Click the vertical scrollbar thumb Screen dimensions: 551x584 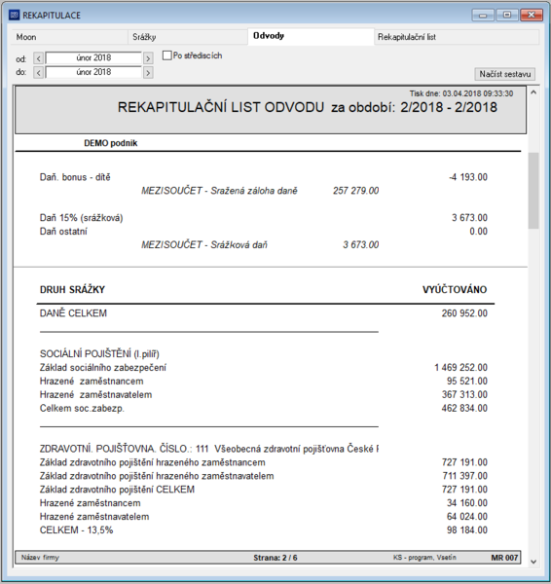coord(533,191)
